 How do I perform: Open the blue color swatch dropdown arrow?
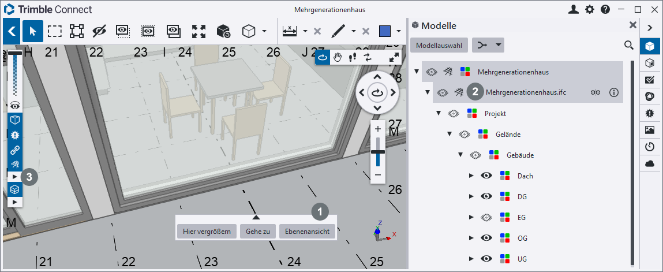tap(399, 31)
